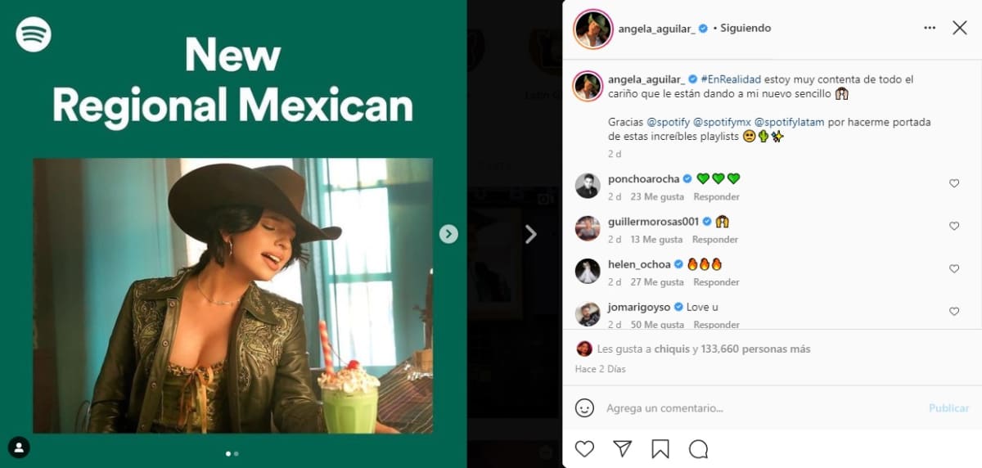
Task: Open emoji picker in comment field
Action: coord(584,407)
